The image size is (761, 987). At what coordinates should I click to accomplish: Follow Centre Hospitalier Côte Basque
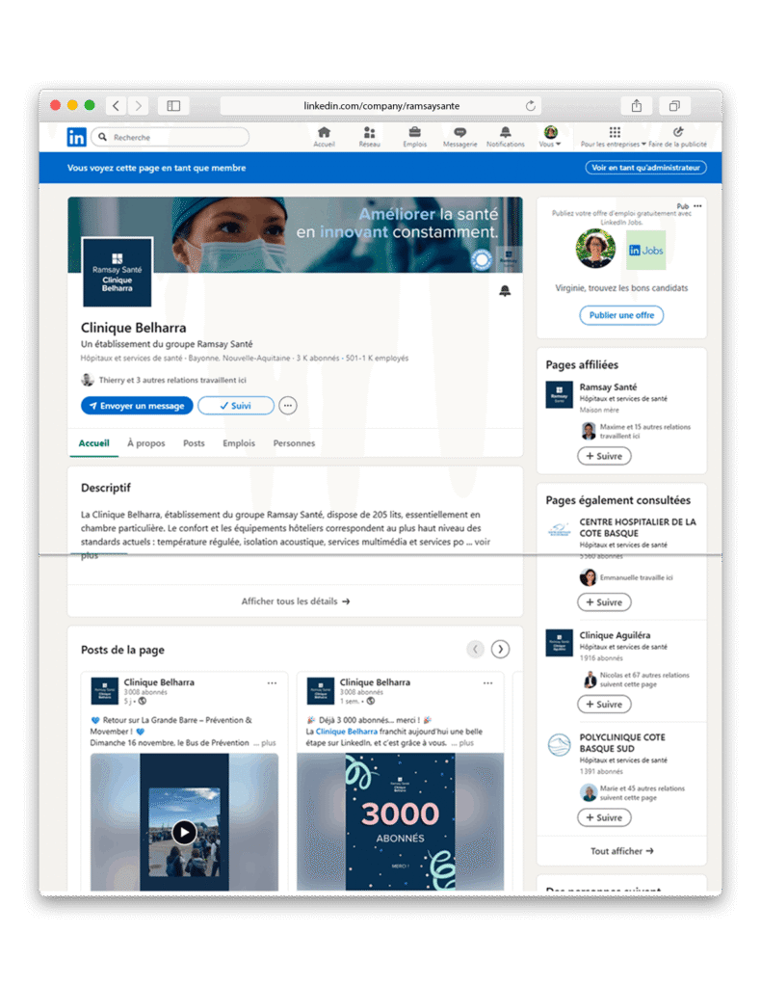(604, 602)
